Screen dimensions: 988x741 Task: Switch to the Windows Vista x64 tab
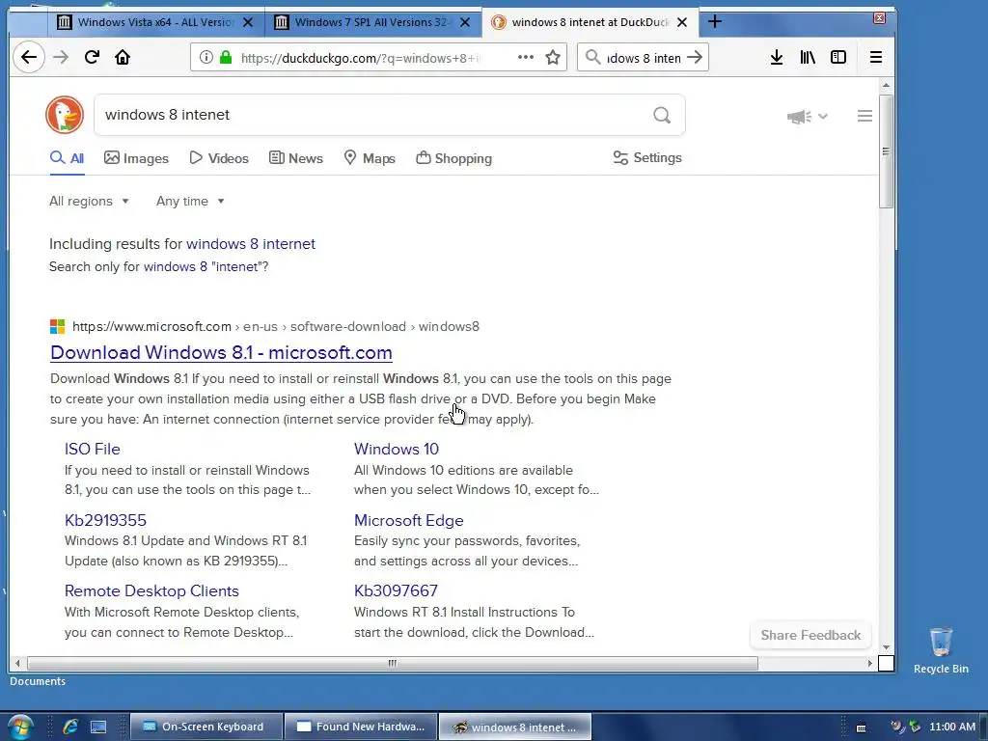coord(155,22)
